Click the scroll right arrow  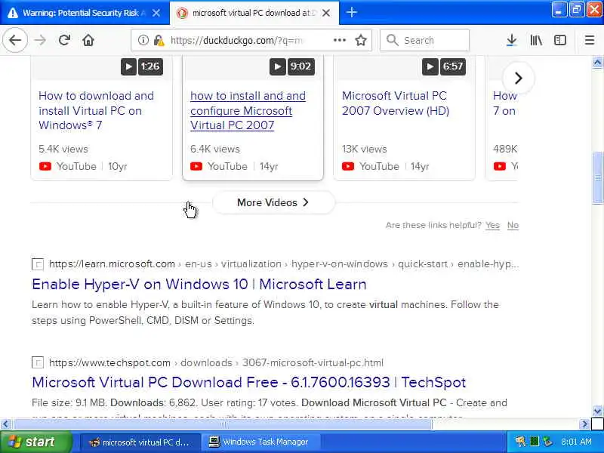584,424
